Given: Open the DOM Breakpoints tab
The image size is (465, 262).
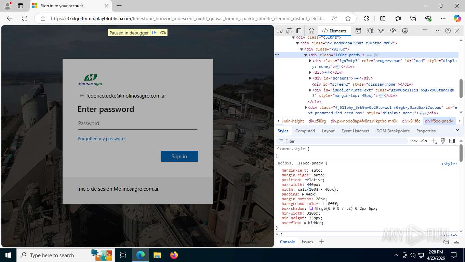Looking at the screenshot, I should pyautogui.click(x=393, y=131).
